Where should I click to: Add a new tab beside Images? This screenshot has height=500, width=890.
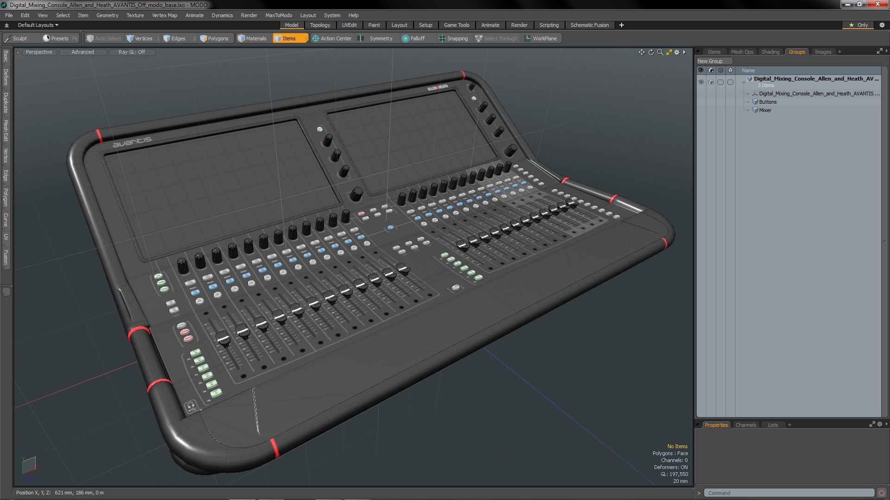839,52
